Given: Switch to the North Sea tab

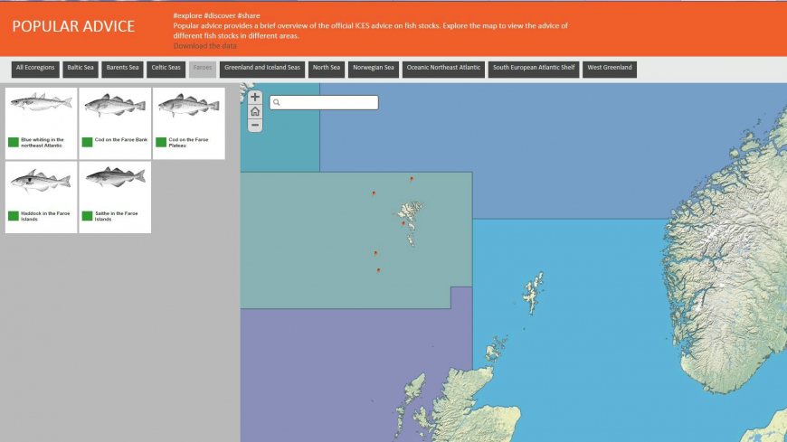Looking at the screenshot, I should tap(326, 70).
